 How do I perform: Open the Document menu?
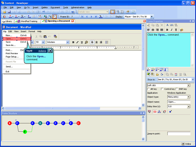click(55, 7)
